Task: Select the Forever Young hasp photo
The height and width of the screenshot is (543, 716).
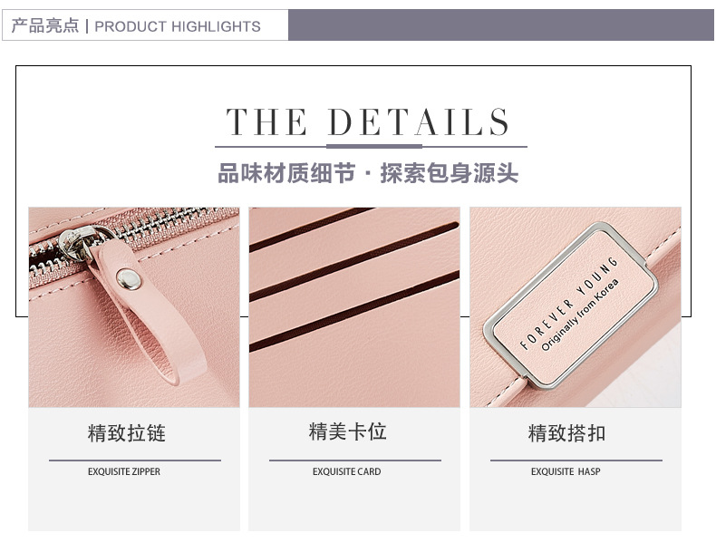Action: coord(576,307)
